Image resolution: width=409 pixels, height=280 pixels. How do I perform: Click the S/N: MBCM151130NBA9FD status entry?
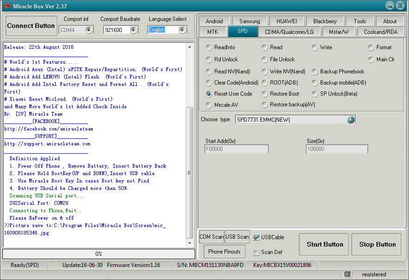pos(210,265)
